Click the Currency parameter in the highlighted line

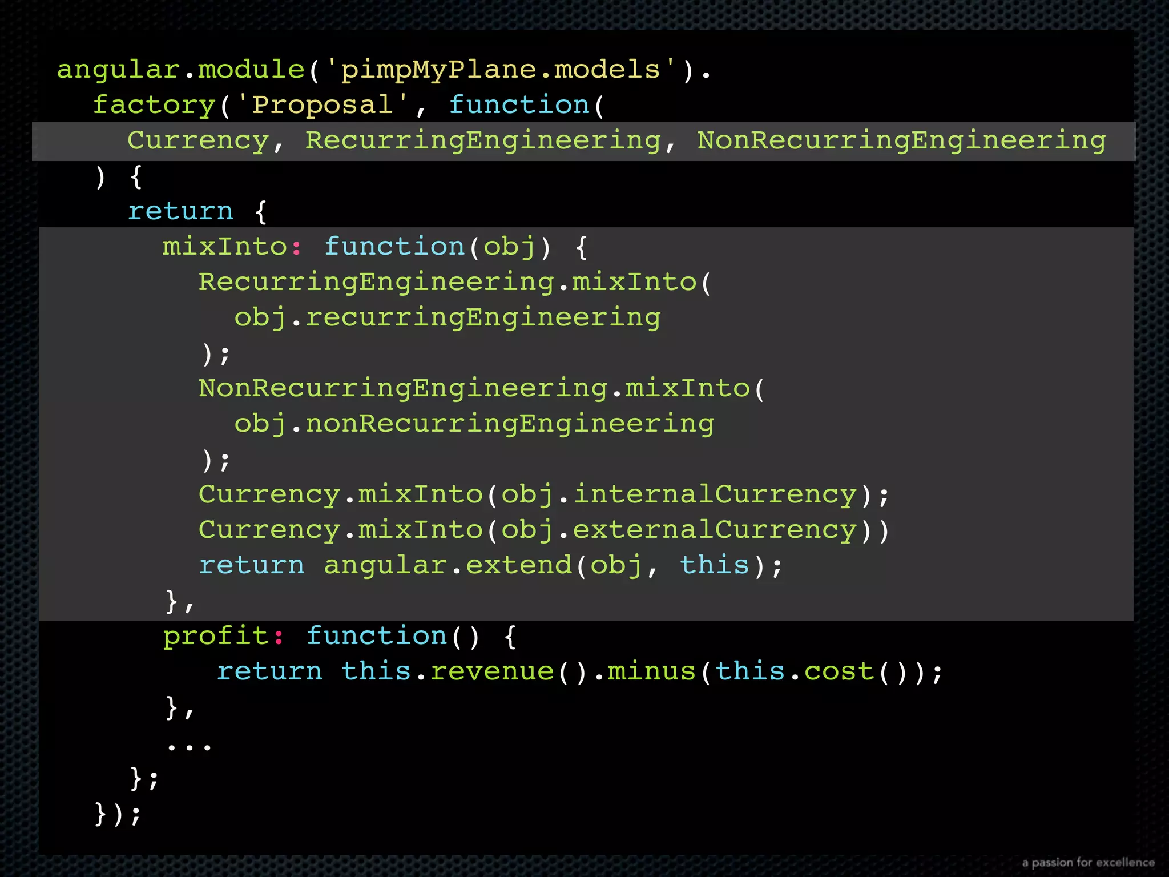[x=198, y=141]
